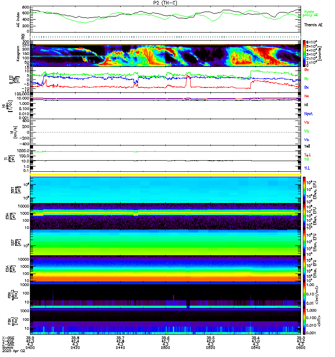The image size is (335, 357).
Task: Click the "6×10⁴" keogram color bar tick
Action: [311, 42]
